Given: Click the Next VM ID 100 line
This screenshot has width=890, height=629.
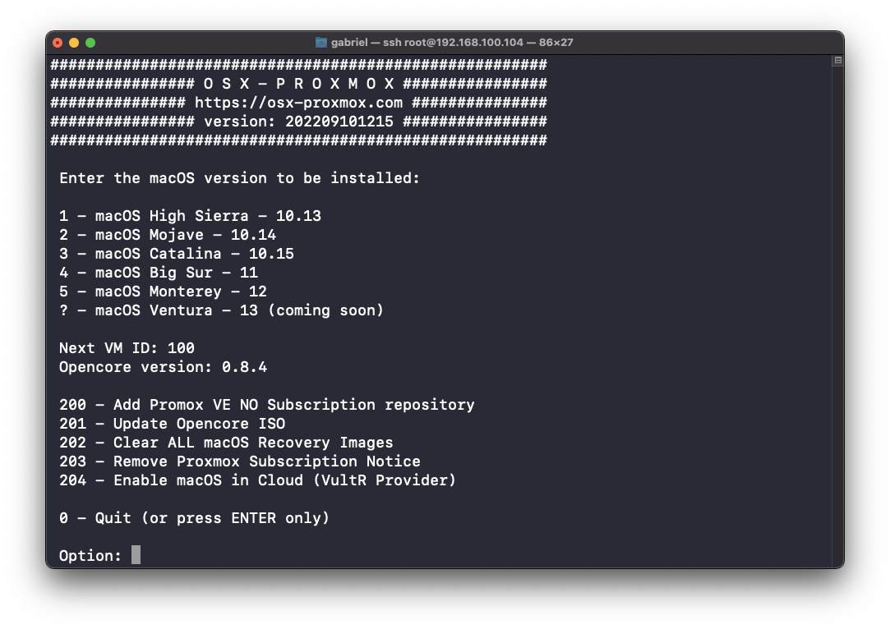Looking at the screenshot, I should point(126,348).
